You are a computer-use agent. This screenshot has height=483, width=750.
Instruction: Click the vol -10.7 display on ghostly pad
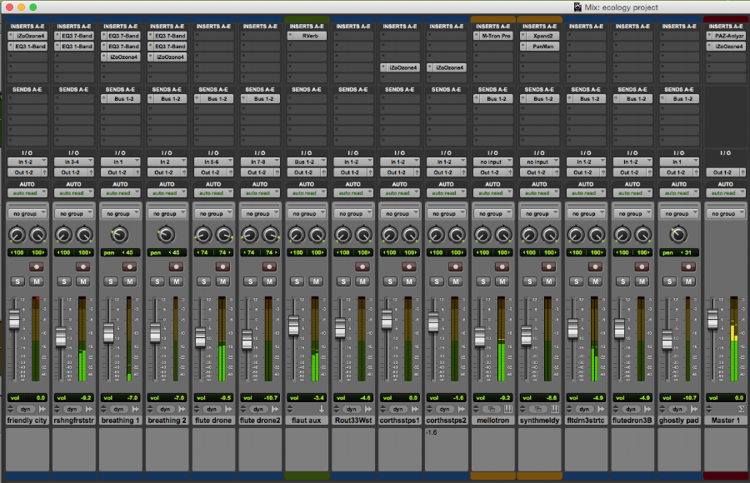pyautogui.click(x=678, y=398)
